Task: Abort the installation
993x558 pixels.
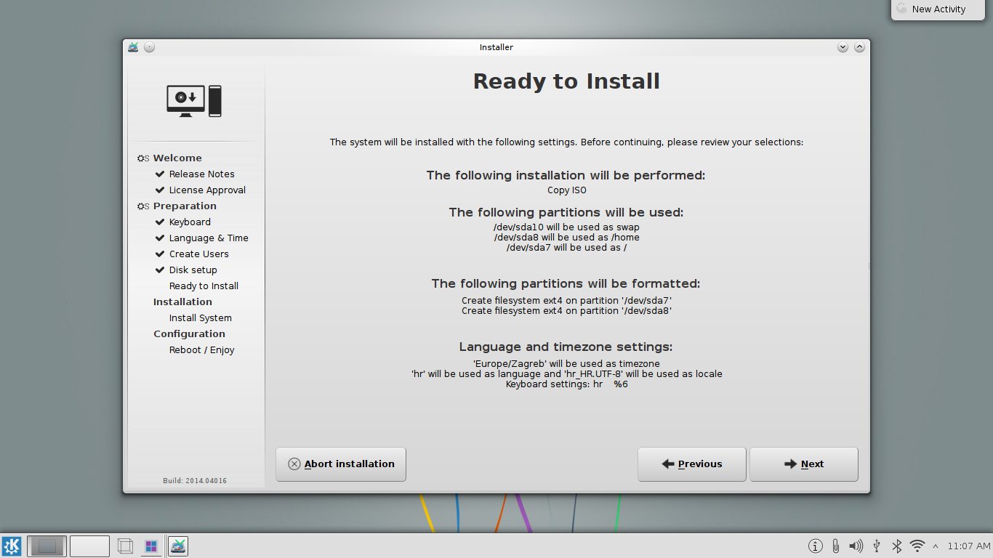Action: [341, 464]
